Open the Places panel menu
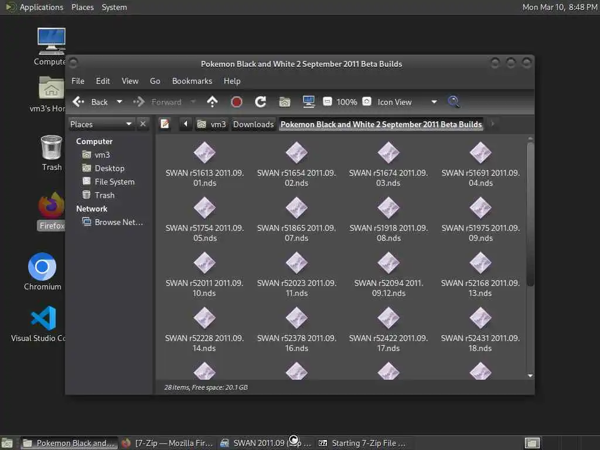The image size is (600, 450). pos(82,7)
